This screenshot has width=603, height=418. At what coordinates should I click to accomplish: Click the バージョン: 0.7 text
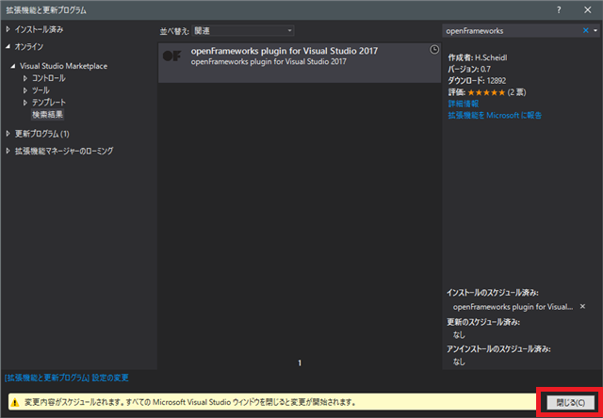point(469,69)
